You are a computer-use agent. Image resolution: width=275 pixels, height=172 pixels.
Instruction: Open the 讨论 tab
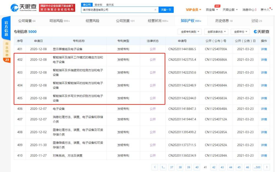(x=257, y=21)
